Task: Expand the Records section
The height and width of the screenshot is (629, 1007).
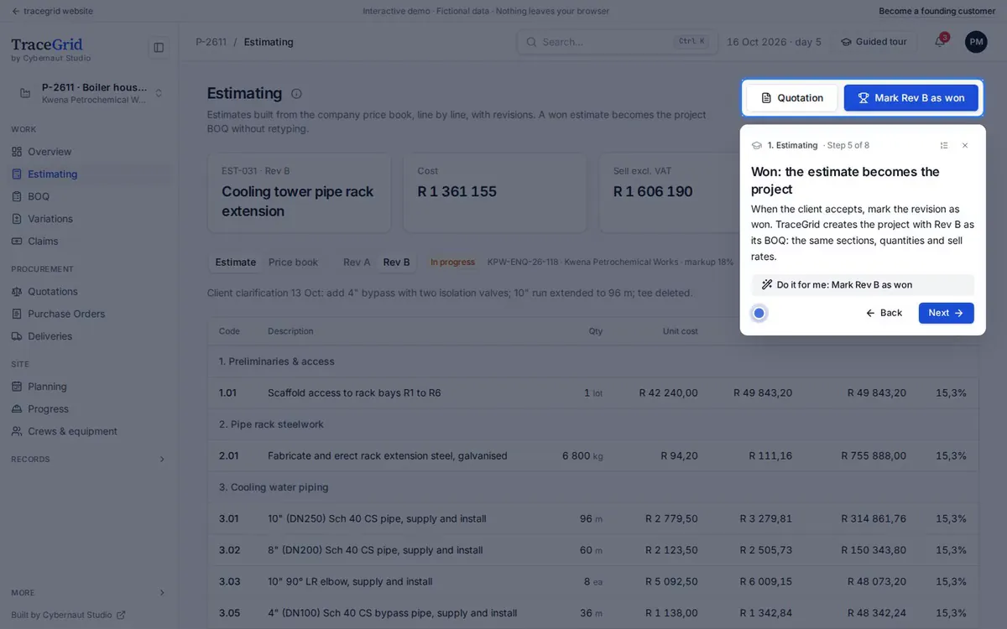Action: point(88,460)
